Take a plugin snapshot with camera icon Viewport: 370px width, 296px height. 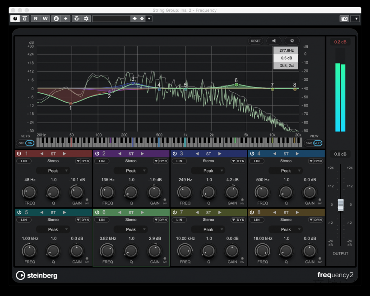(345, 18)
